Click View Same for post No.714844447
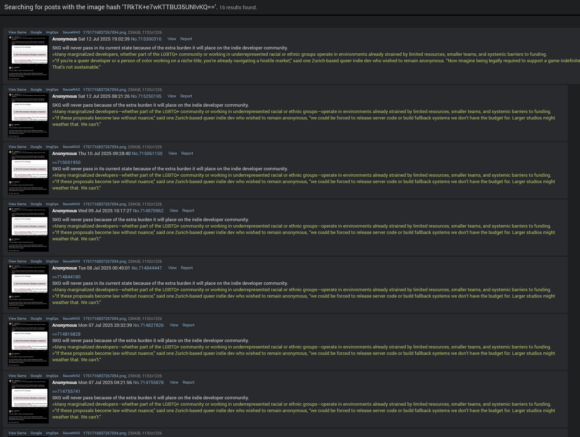 [17, 261]
